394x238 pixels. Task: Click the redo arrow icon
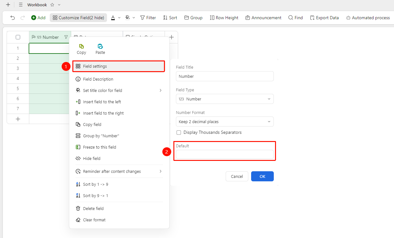(23, 18)
